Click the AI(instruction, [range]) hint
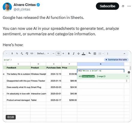Image resolution: width=135 pixels, height=124 pixels. (x=92, y=76)
